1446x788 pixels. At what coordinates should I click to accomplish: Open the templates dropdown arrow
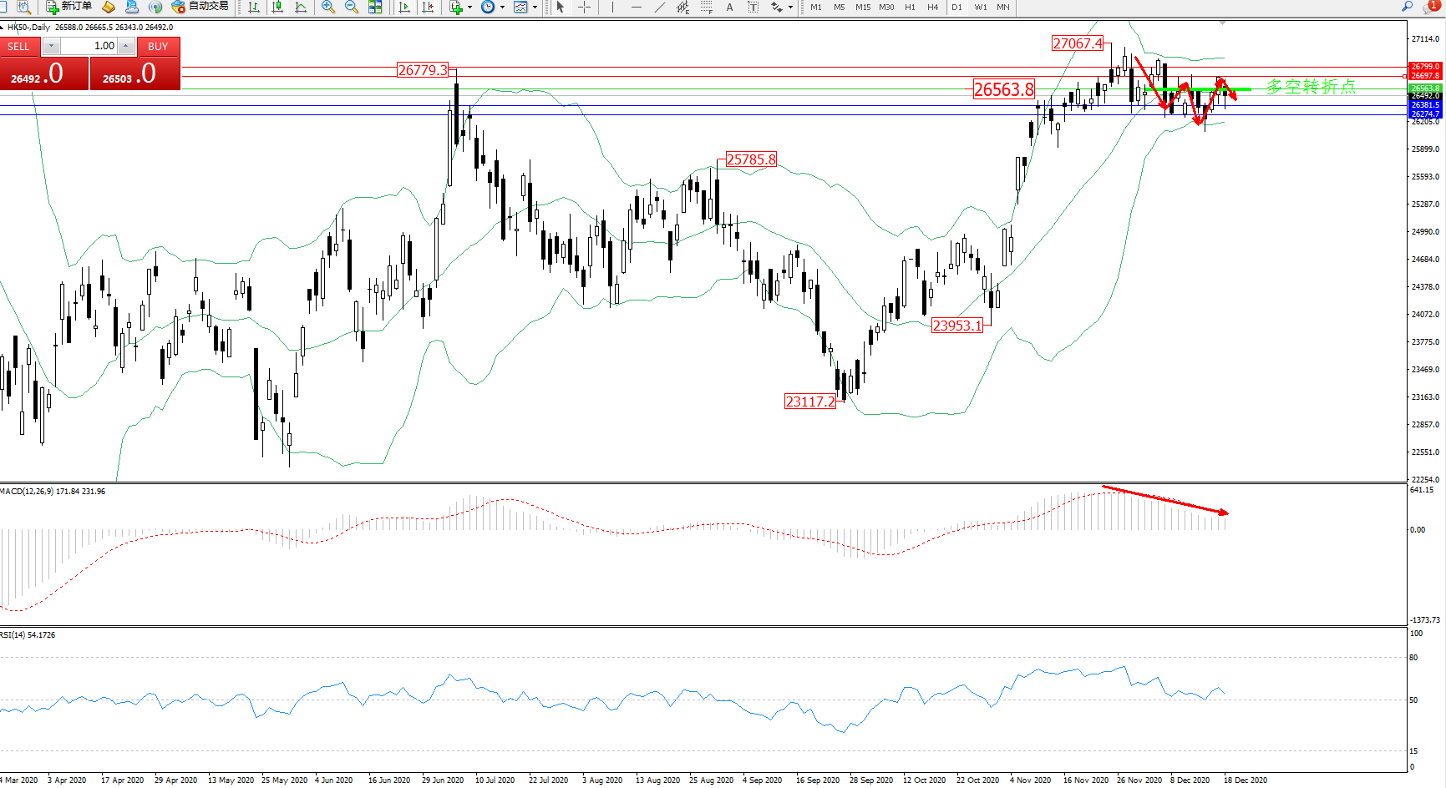coord(535,7)
